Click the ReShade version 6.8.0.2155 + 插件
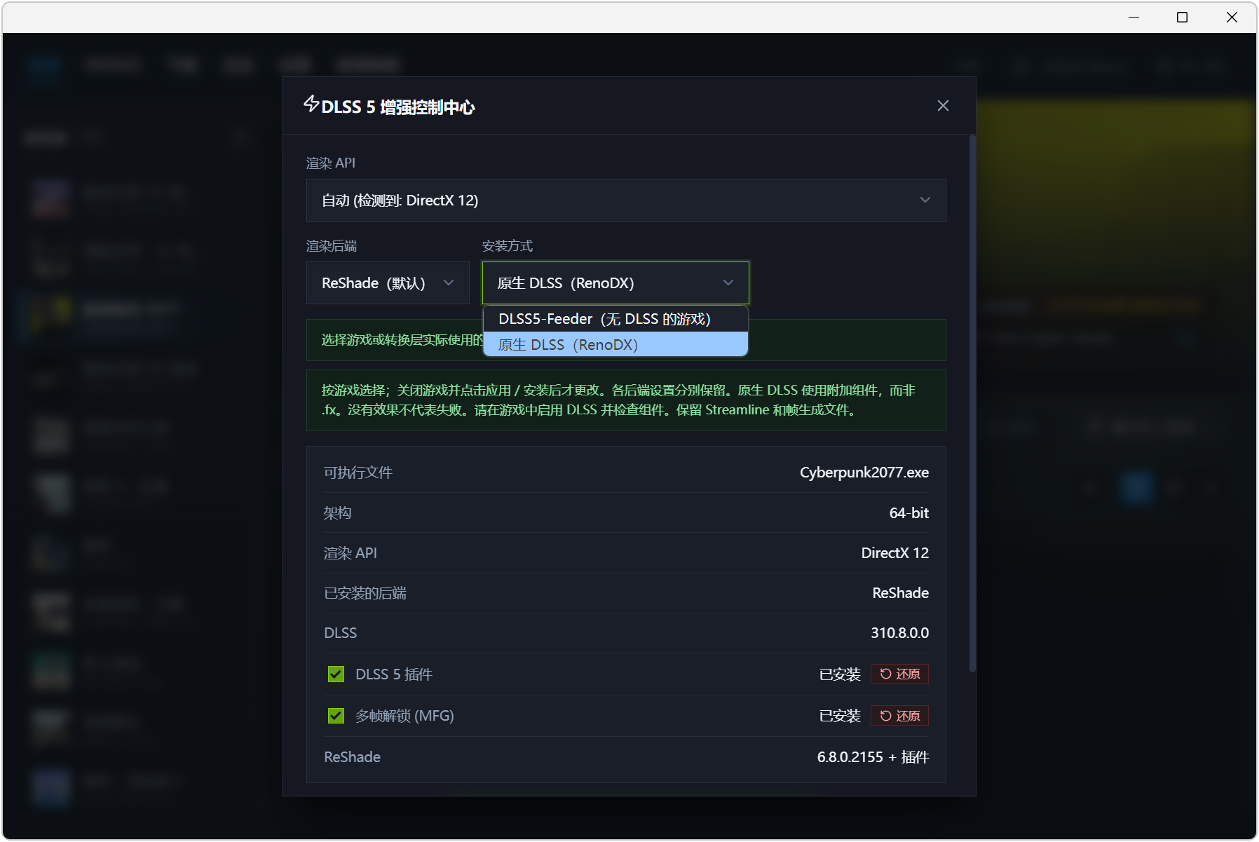This screenshot has width=1259, height=842. coord(873,757)
